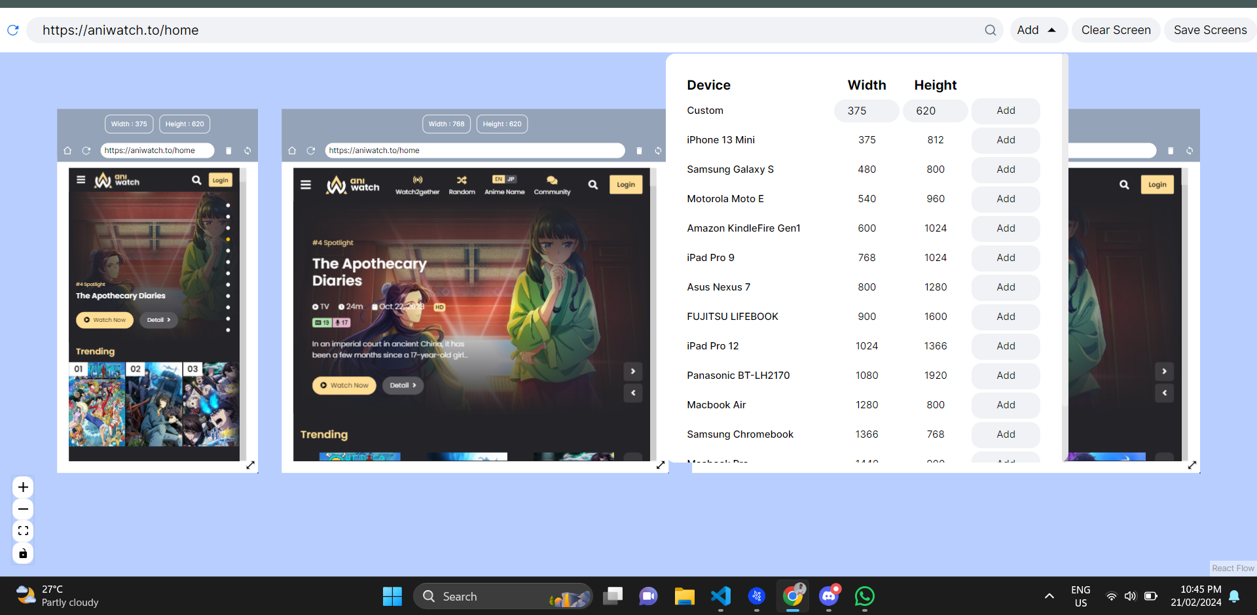Click URL field of 768-width screen
Viewport: 1257px width, 615px height.
[x=475, y=150]
